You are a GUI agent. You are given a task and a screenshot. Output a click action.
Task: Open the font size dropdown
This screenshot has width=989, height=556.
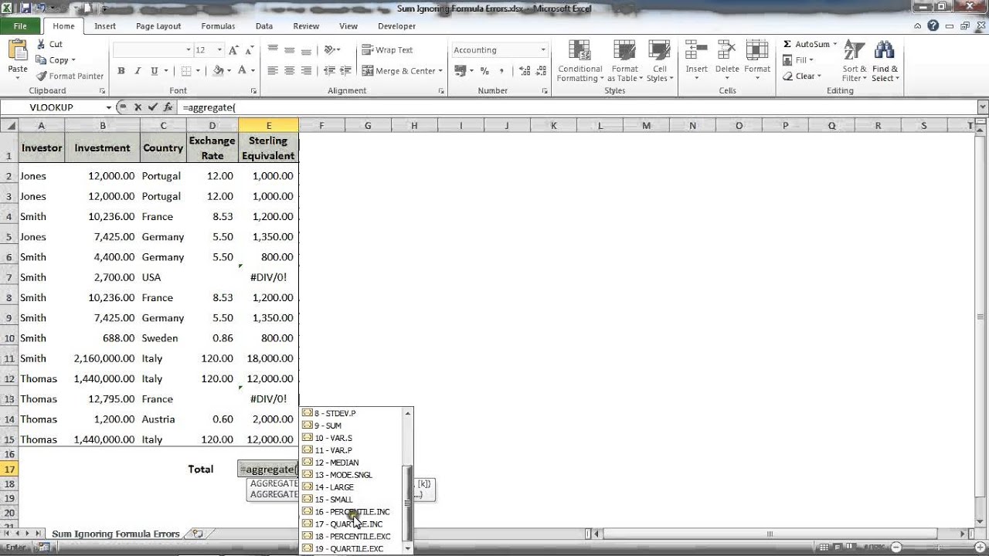(x=219, y=49)
